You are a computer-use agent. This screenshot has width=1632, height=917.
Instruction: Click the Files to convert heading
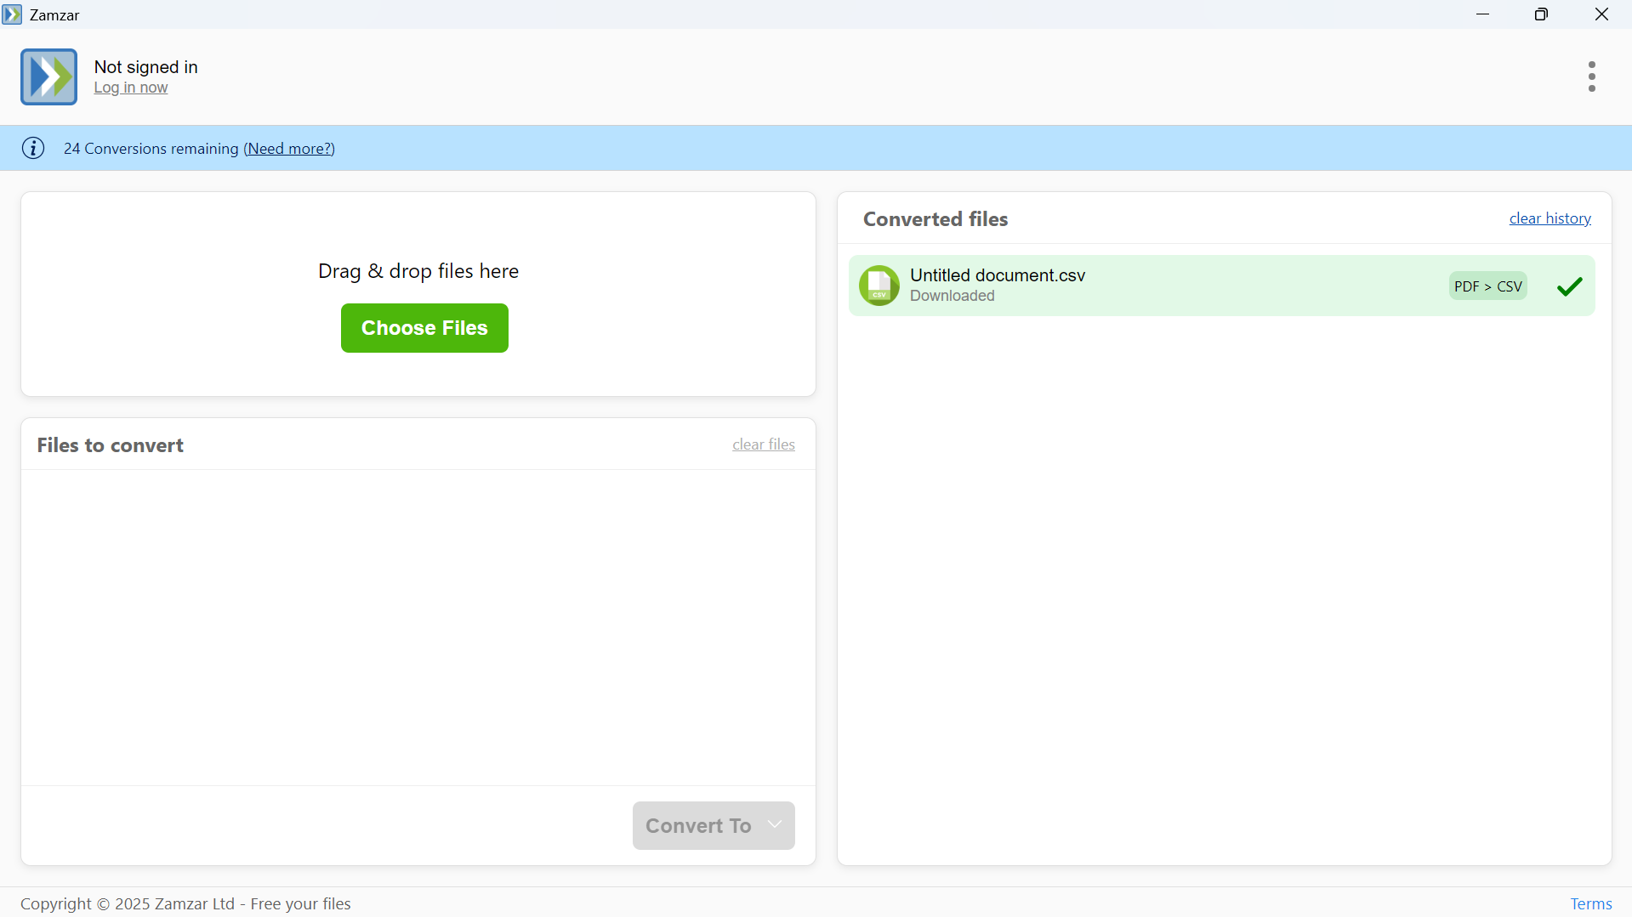[x=111, y=445]
